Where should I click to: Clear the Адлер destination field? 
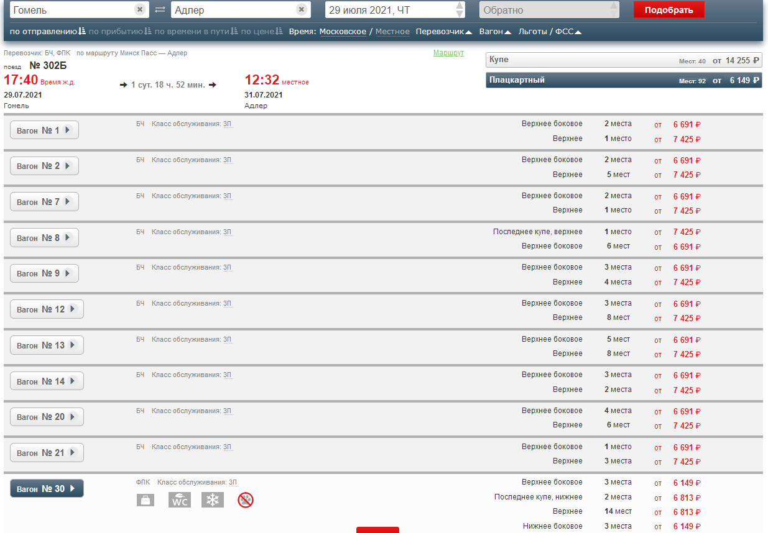tap(301, 9)
